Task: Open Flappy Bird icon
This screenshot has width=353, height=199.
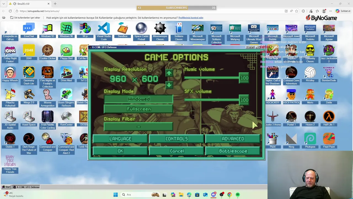Action: 66,52
